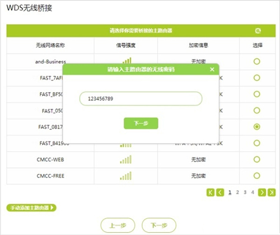Image resolution: width=280 pixels, height=235 pixels.
Task: Go to the next page arrow
Action: (x=262, y=192)
